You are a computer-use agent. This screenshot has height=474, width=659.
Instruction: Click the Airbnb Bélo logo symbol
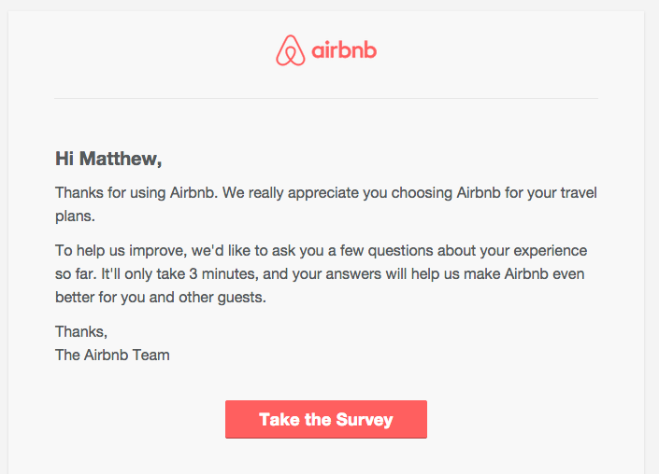point(291,49)
